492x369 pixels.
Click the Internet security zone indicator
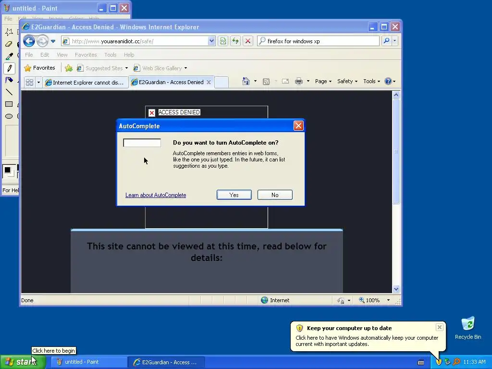[x=275, y=300]
